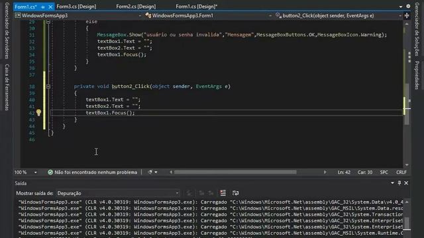Screen dimensions: 424x238
Task: Click the SPC indentation indicator
Action: 384,172
